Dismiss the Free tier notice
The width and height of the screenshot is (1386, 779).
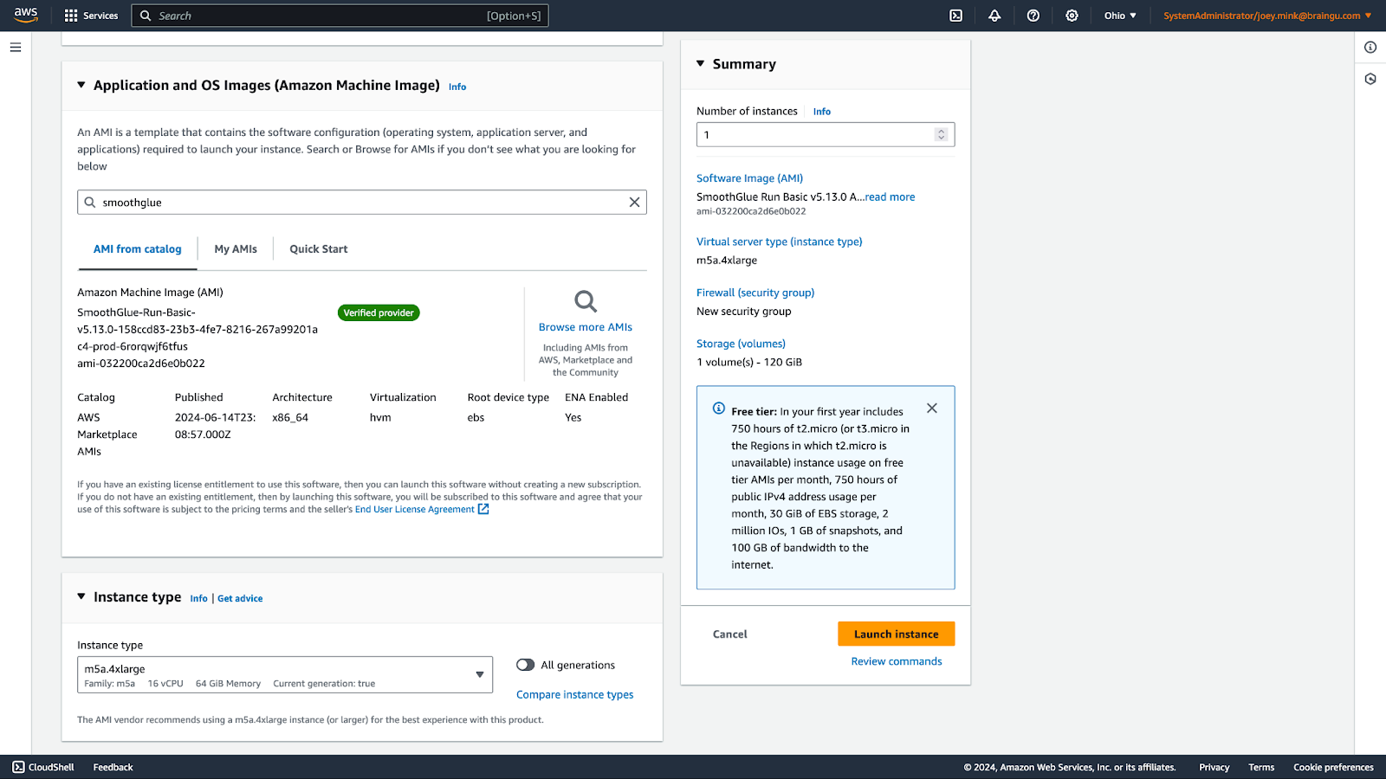coord(932,409)
